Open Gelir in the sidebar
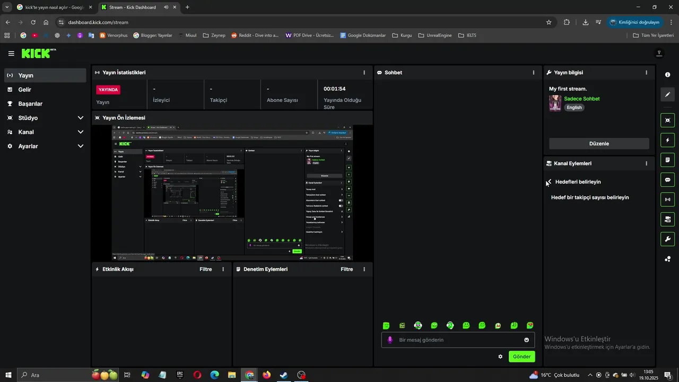 pyautogui.click(x=45, y=90)
